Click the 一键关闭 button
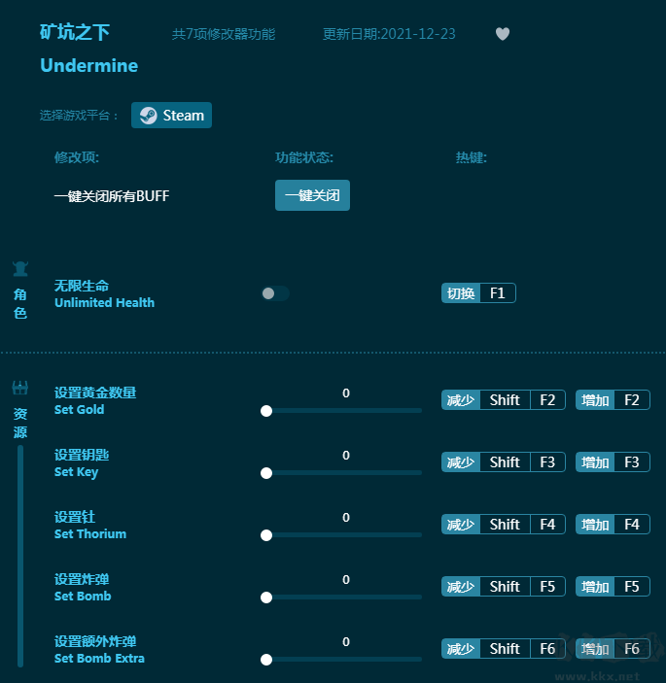This screenshot has width=666, height=683. (x=312, y=195)
